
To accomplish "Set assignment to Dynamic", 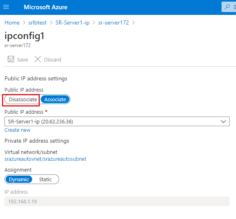I will (x=19, y=180).
